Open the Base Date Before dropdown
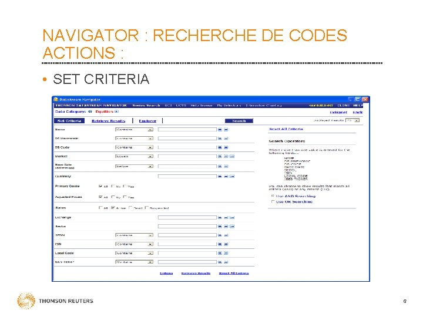Viewport: 423px width, 317px height. point(135,166)
